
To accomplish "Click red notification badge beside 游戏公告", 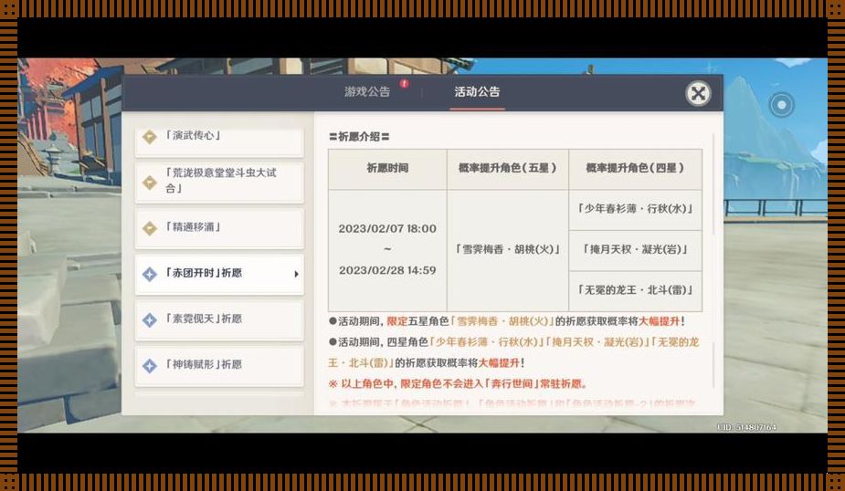I will pos(404,83).
